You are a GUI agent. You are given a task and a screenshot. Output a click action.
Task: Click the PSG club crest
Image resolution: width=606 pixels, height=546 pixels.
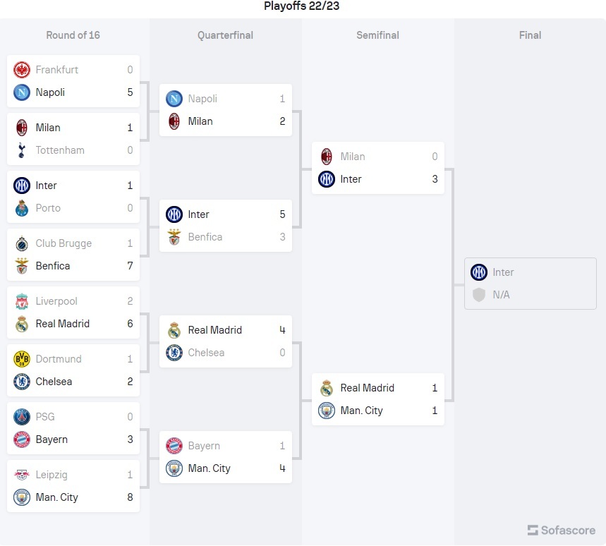[x=22, y=417]
